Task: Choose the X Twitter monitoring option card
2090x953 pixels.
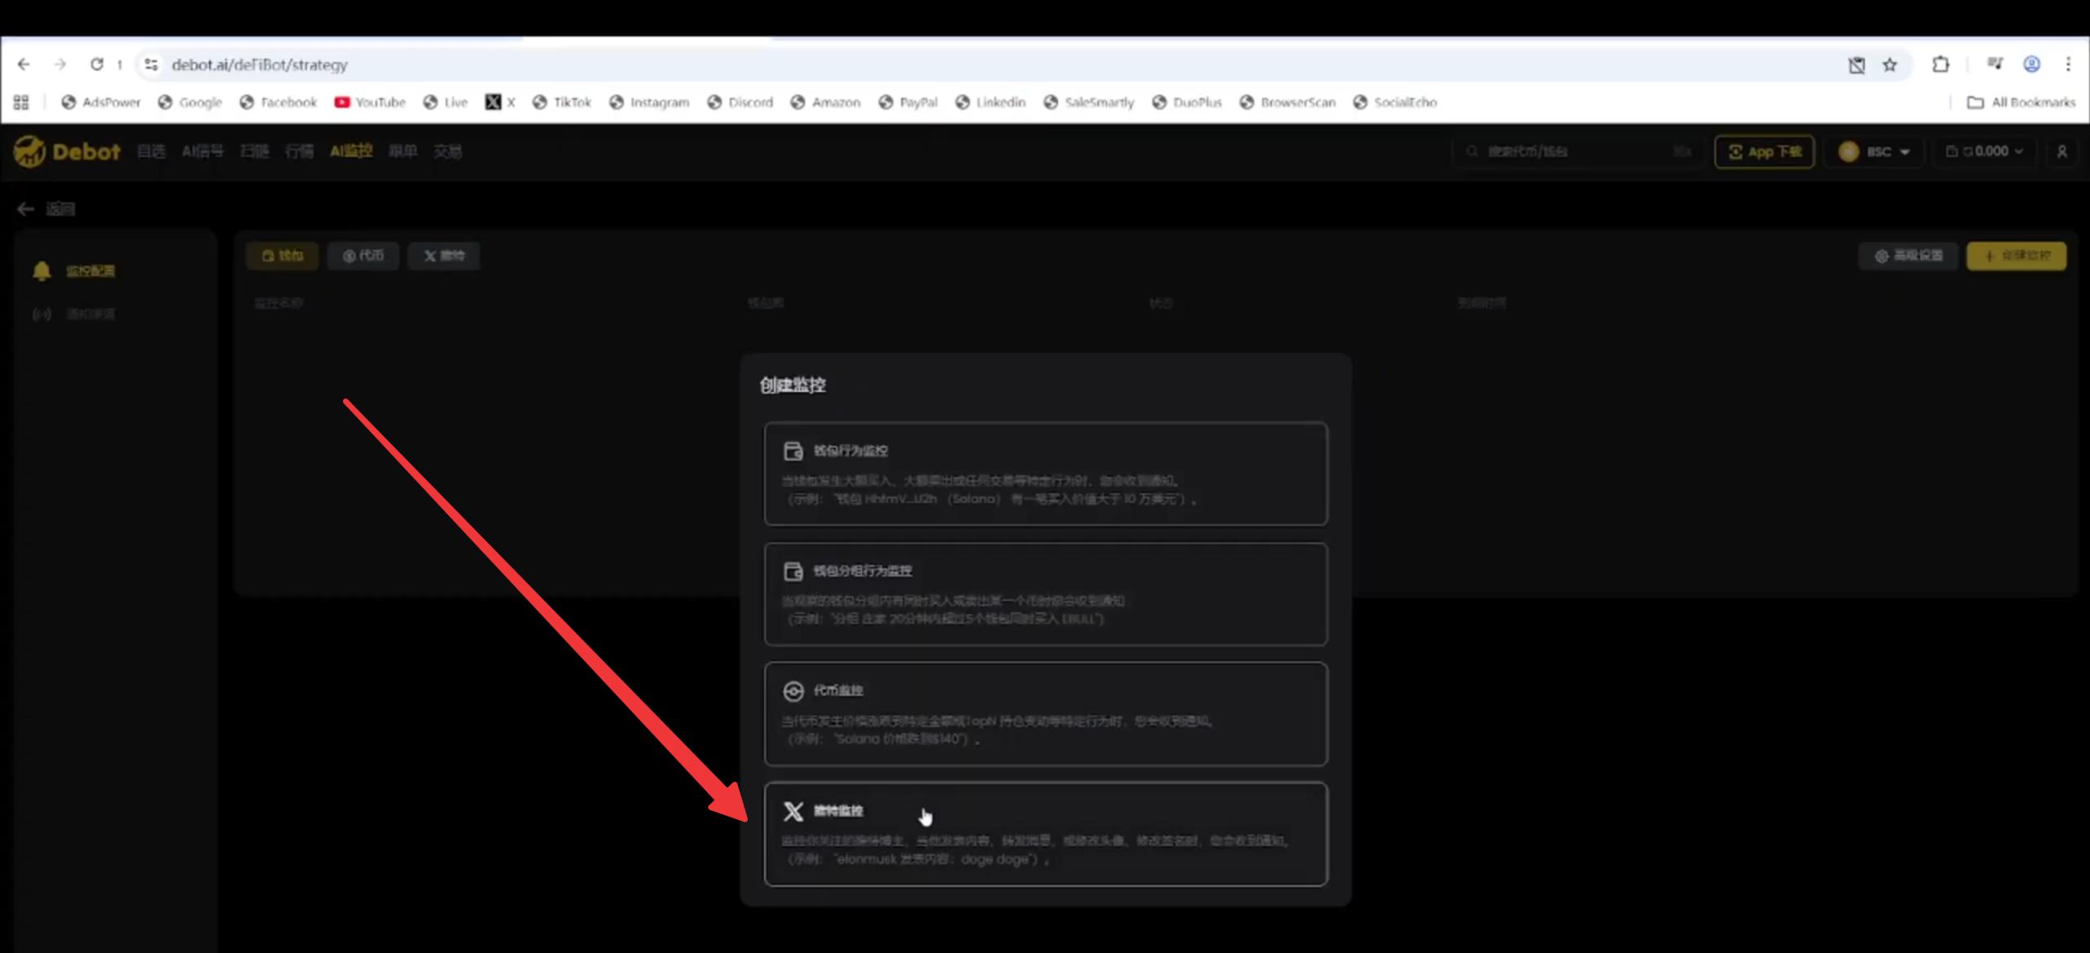Action: 1045,834
